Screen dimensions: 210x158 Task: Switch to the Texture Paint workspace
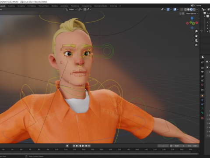tap(43, 6)
